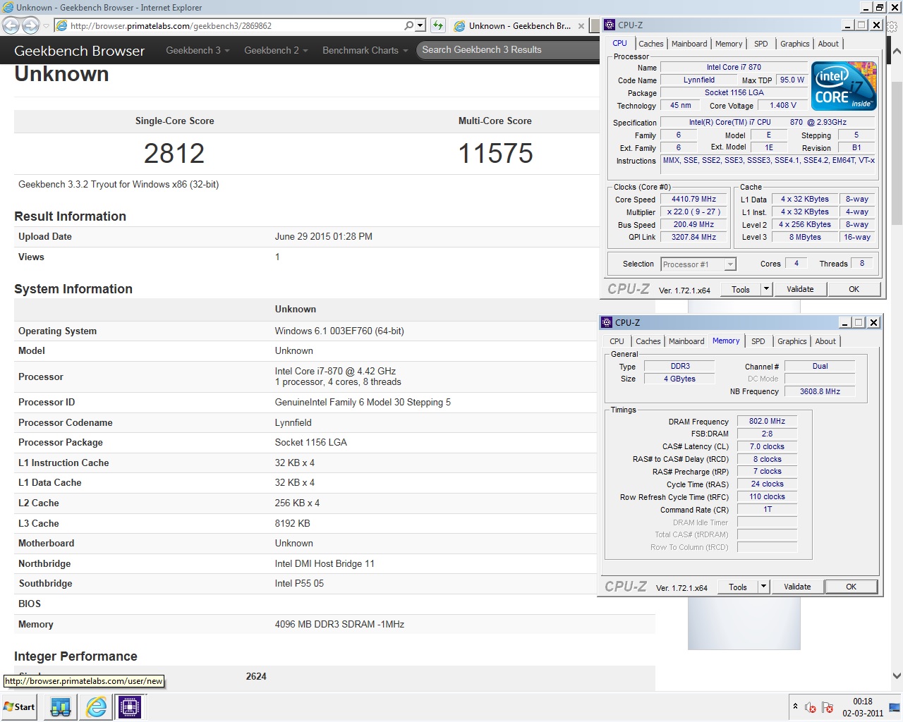903x722 pixels.
Task: Open Mainboard tab in lower CPU-Z window
Action: (686, 341)
